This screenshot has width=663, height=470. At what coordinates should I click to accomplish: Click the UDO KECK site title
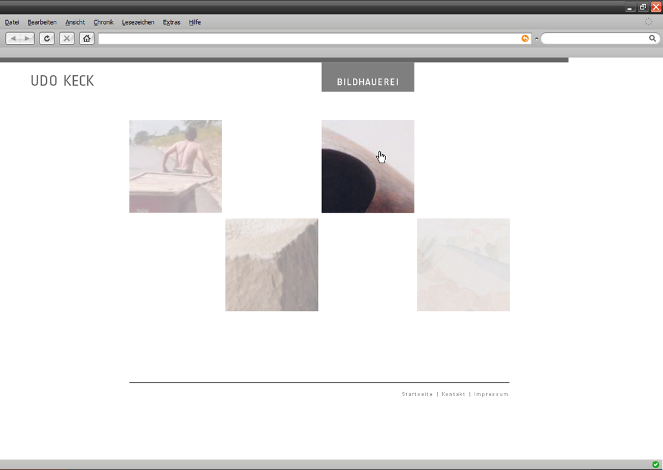pos(62,81)
